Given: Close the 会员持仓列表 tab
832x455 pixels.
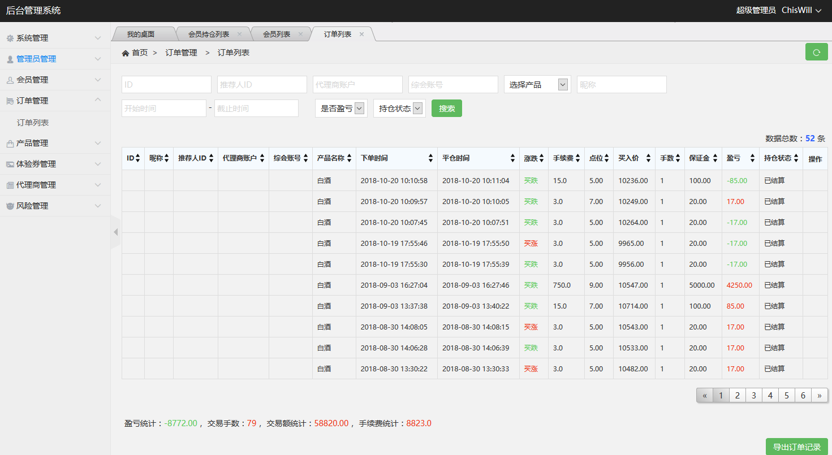Looking at the screenshot, I should (239, 34).
